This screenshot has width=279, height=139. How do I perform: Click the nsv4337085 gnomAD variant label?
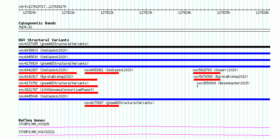pos(54,44)
